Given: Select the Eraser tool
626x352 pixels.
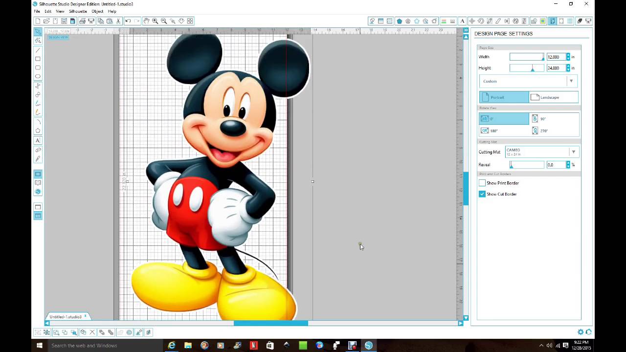Looking at the screenshot, I should pyautogui.click(x=38, y=150).
